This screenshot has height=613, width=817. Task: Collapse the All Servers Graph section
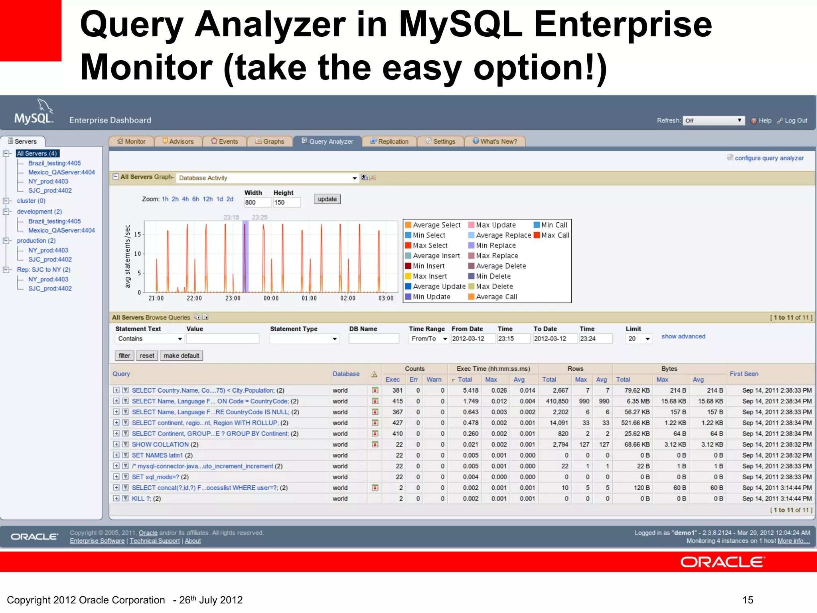pos(116,176)
